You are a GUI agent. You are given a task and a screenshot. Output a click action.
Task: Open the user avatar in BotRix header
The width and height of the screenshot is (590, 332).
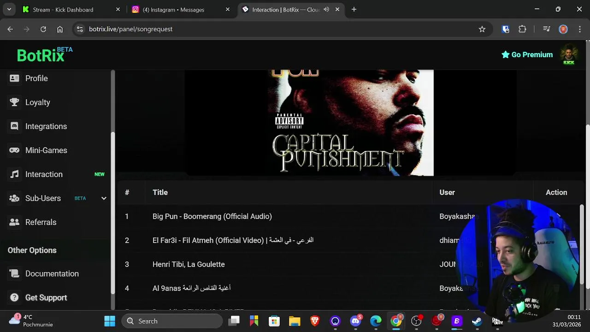pos(569,55)
